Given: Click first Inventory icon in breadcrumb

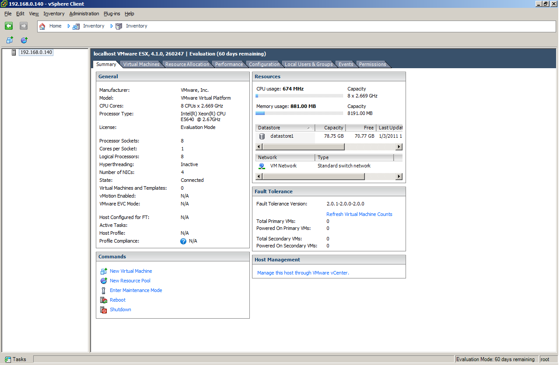Looking at the screenshot, I should (x=76, y=26).
